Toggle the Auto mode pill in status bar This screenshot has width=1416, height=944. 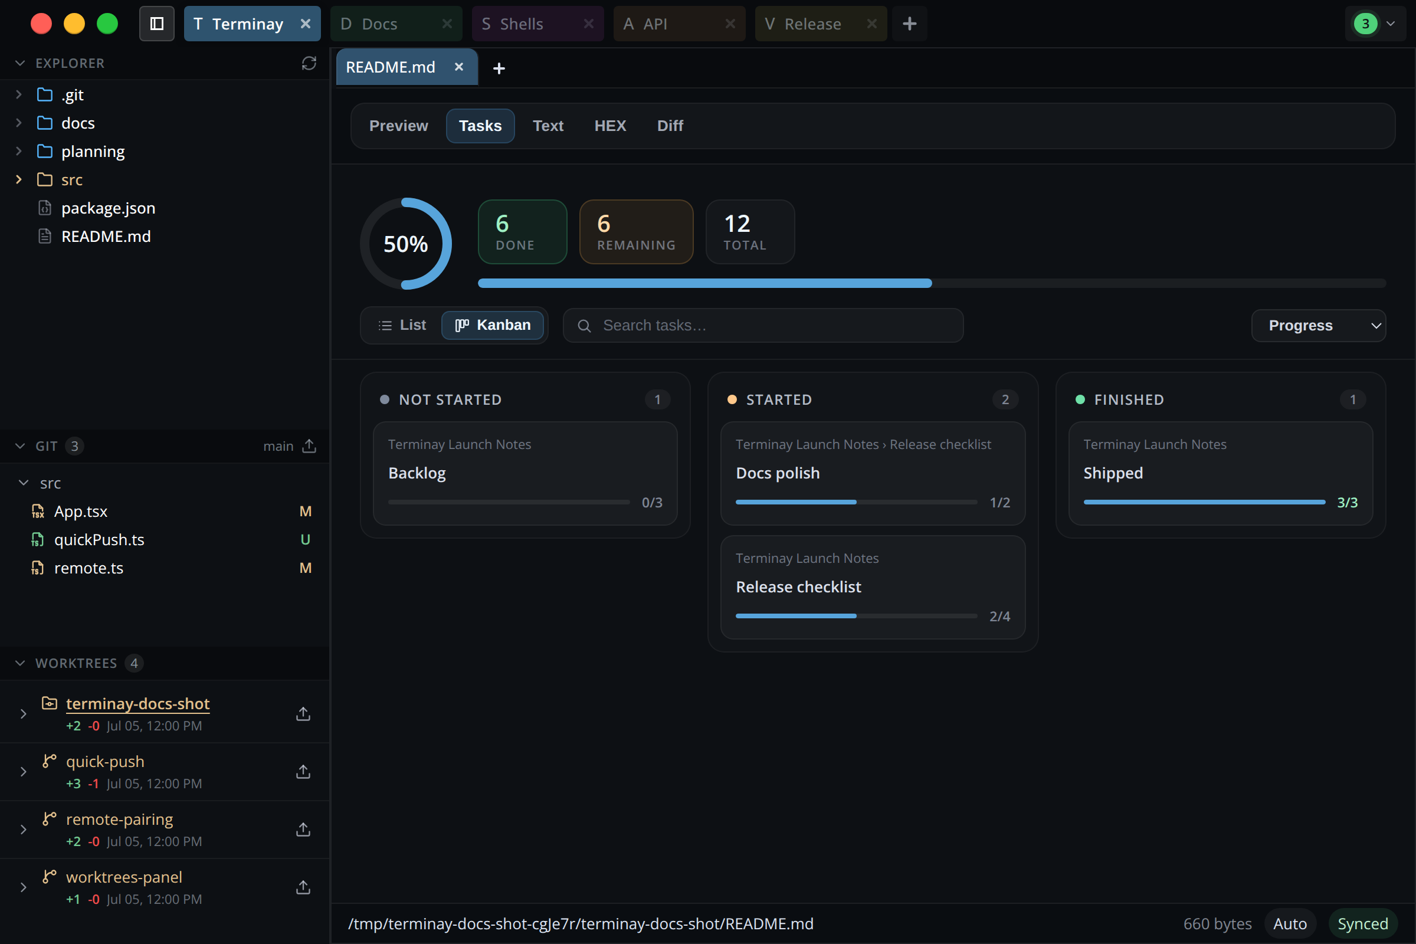pos(1290,923)
